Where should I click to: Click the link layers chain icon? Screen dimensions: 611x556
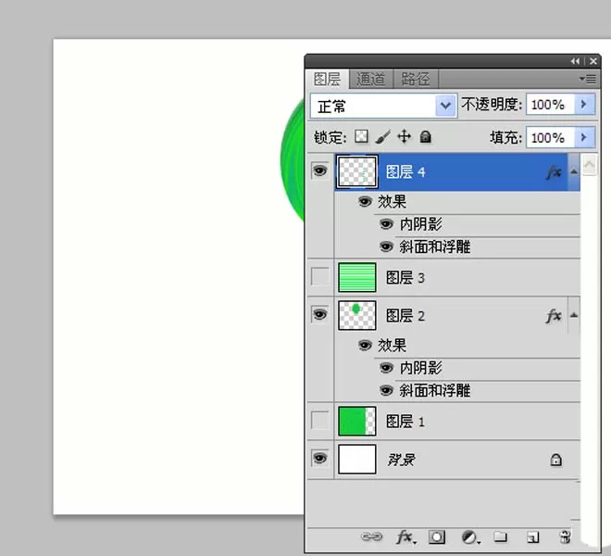coord(372,537)
